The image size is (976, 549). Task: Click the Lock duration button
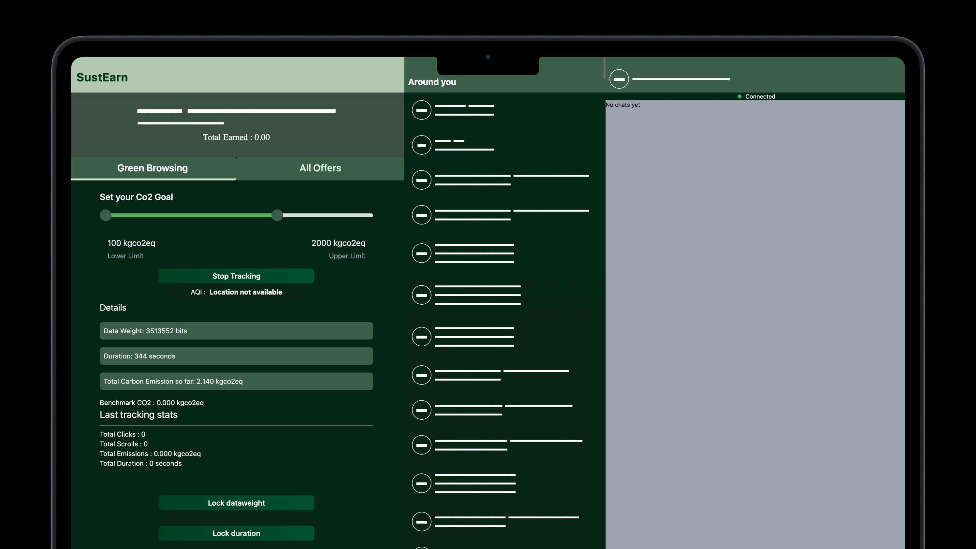[x=236, y=533]
